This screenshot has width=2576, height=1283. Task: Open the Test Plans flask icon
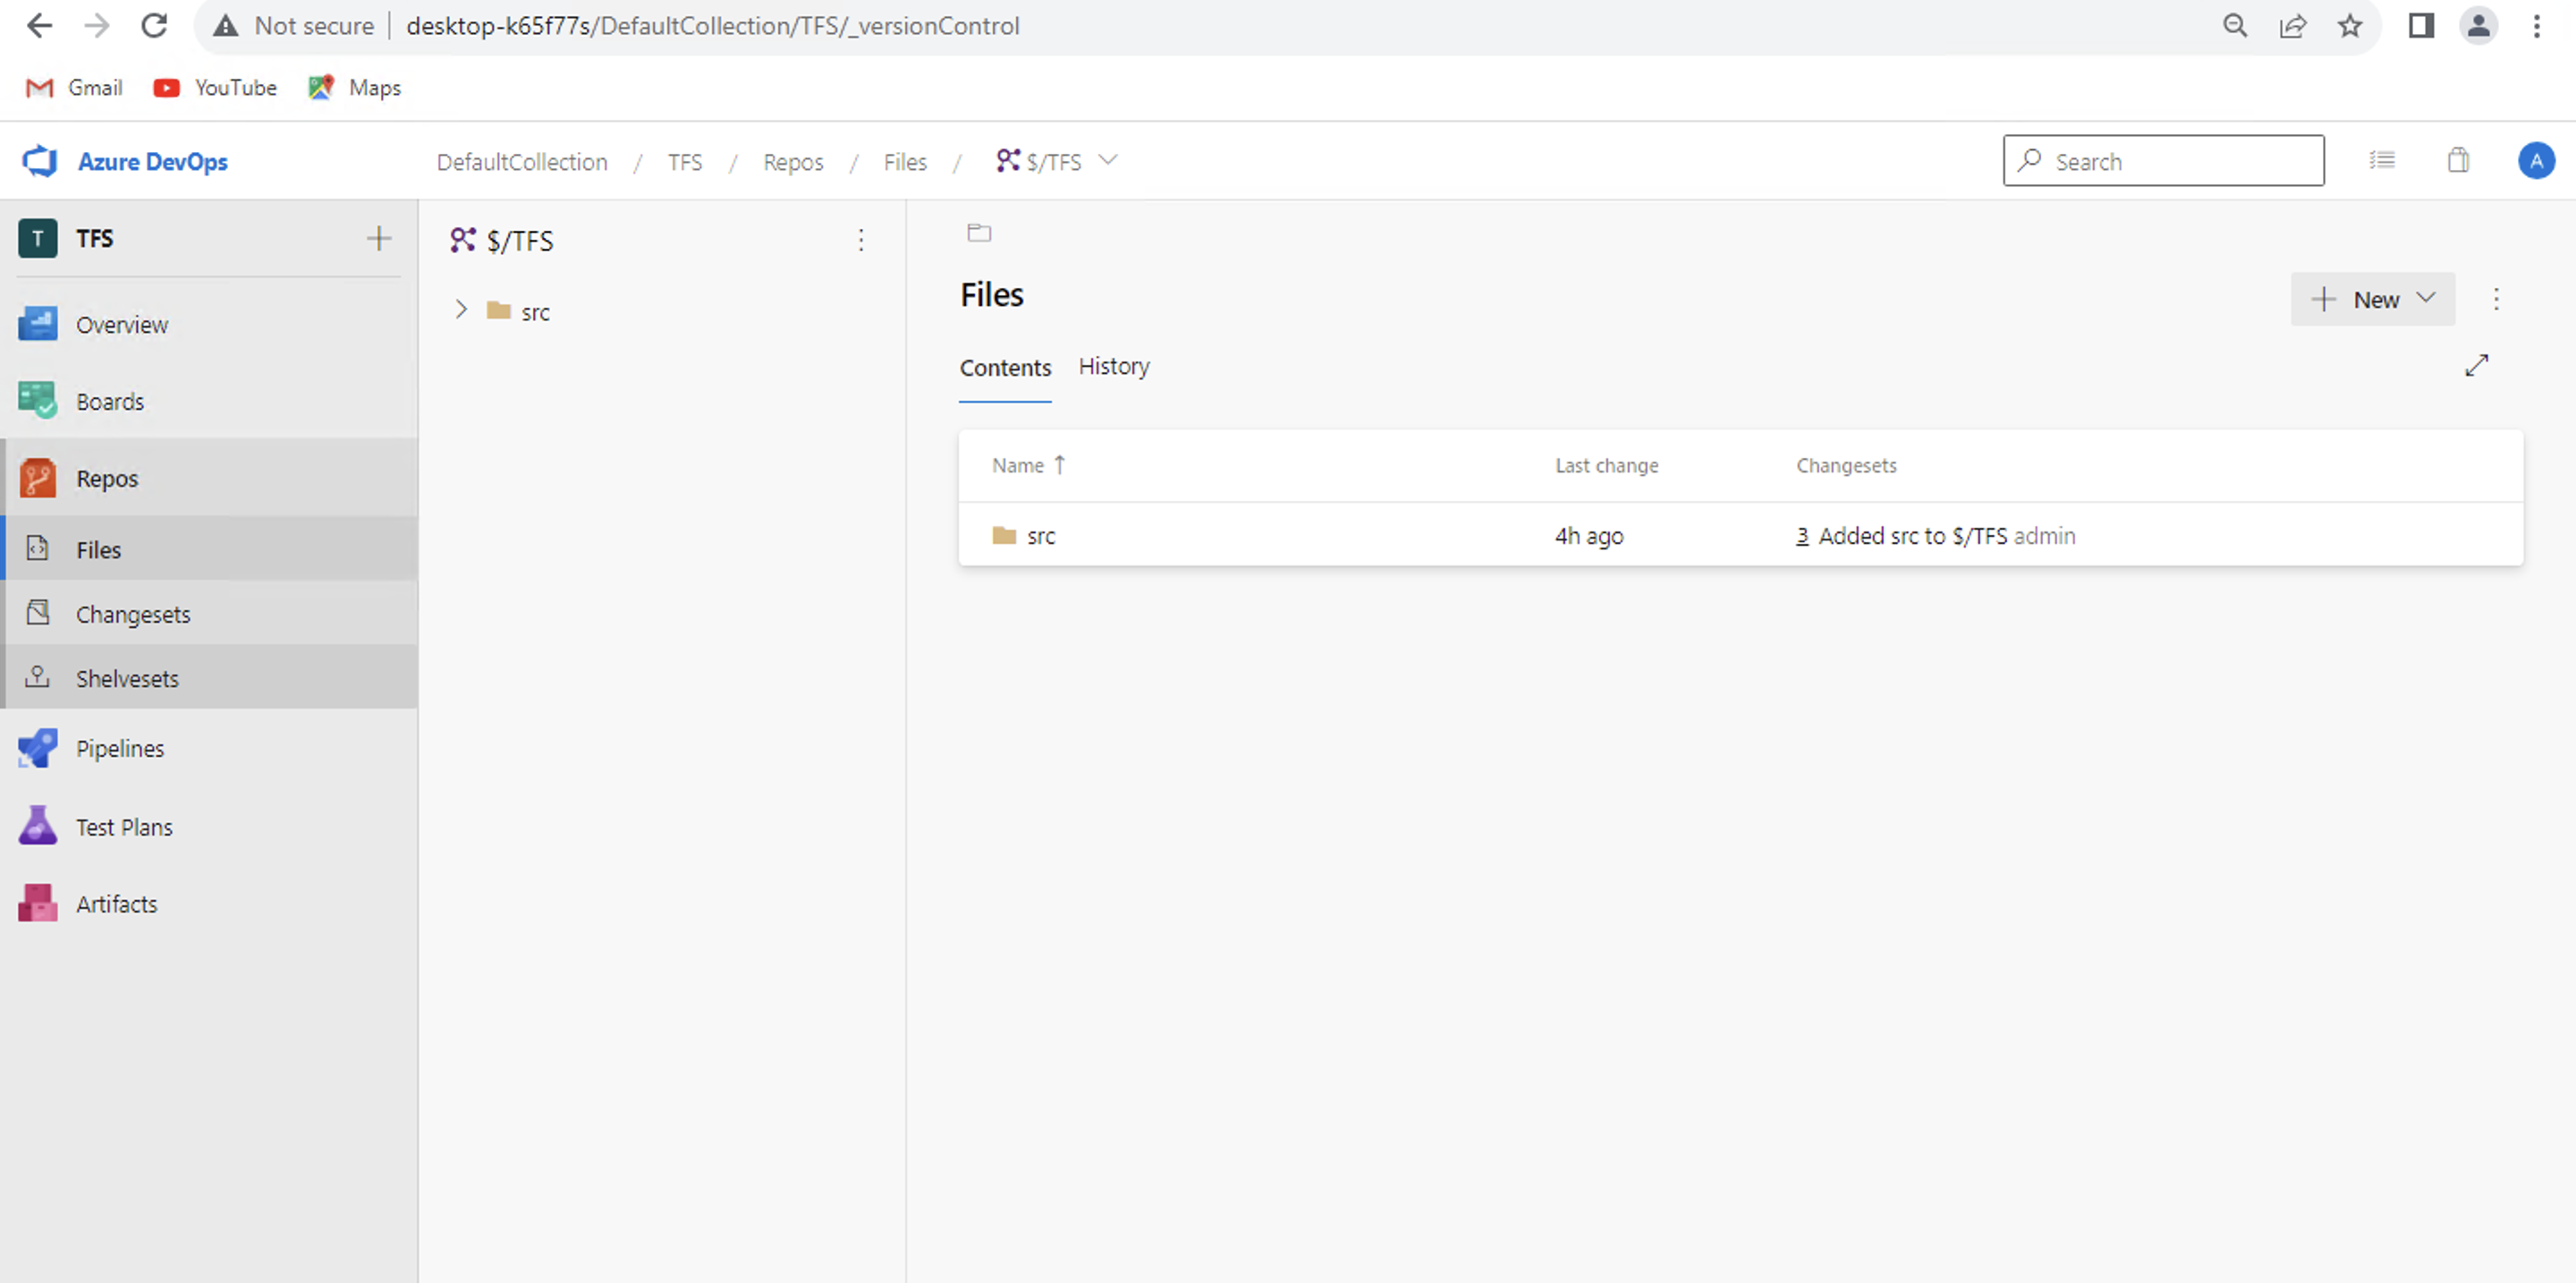pyautogui.click(x=38, y=826)
